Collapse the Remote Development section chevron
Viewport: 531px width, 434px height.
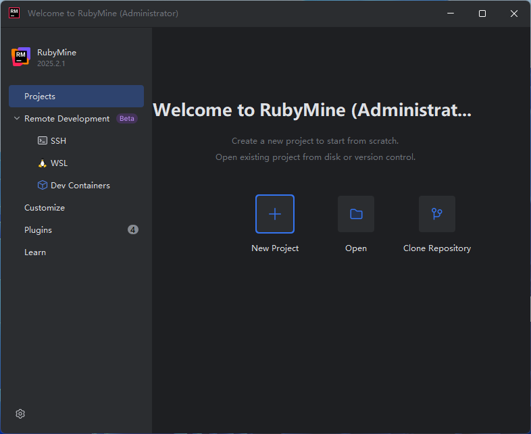click(17, 118)
